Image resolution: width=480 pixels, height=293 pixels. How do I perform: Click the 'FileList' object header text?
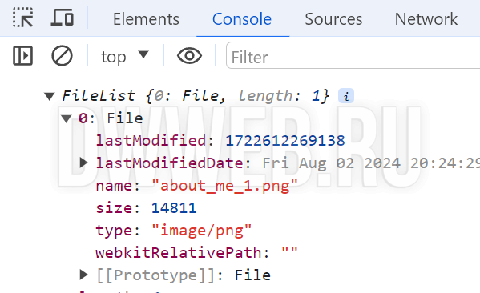coord(99,96)
